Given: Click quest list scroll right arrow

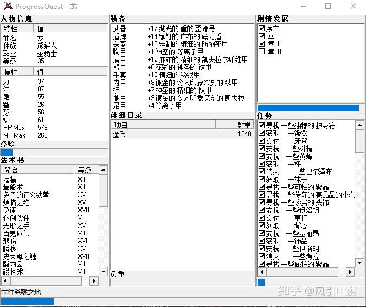Looking at the screenshot, I should [x=350, y=272].
